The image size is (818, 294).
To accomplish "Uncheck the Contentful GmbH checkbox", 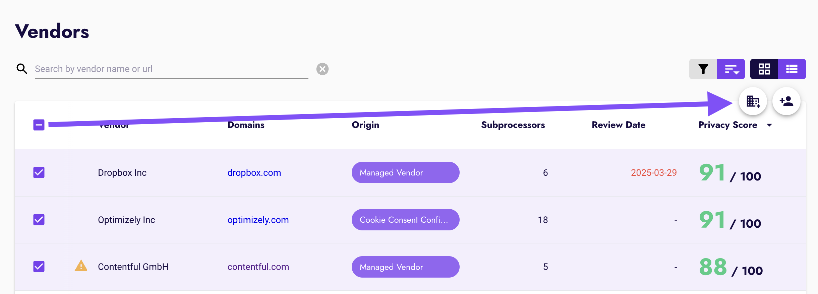I will (39, 267).
